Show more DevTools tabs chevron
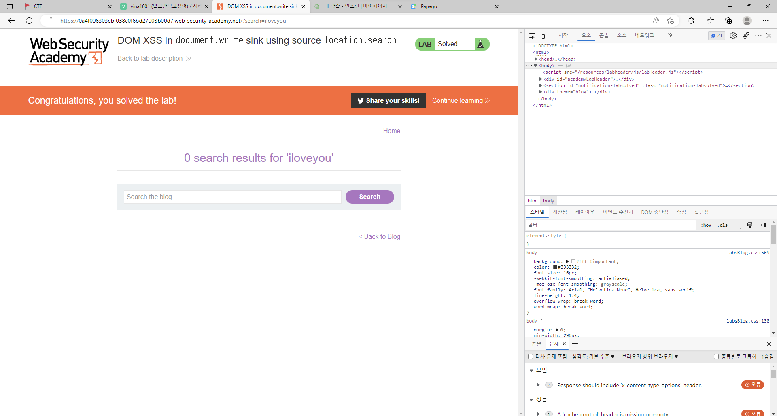Viewport: 777px width, 416px height. (x=670, y=35)
